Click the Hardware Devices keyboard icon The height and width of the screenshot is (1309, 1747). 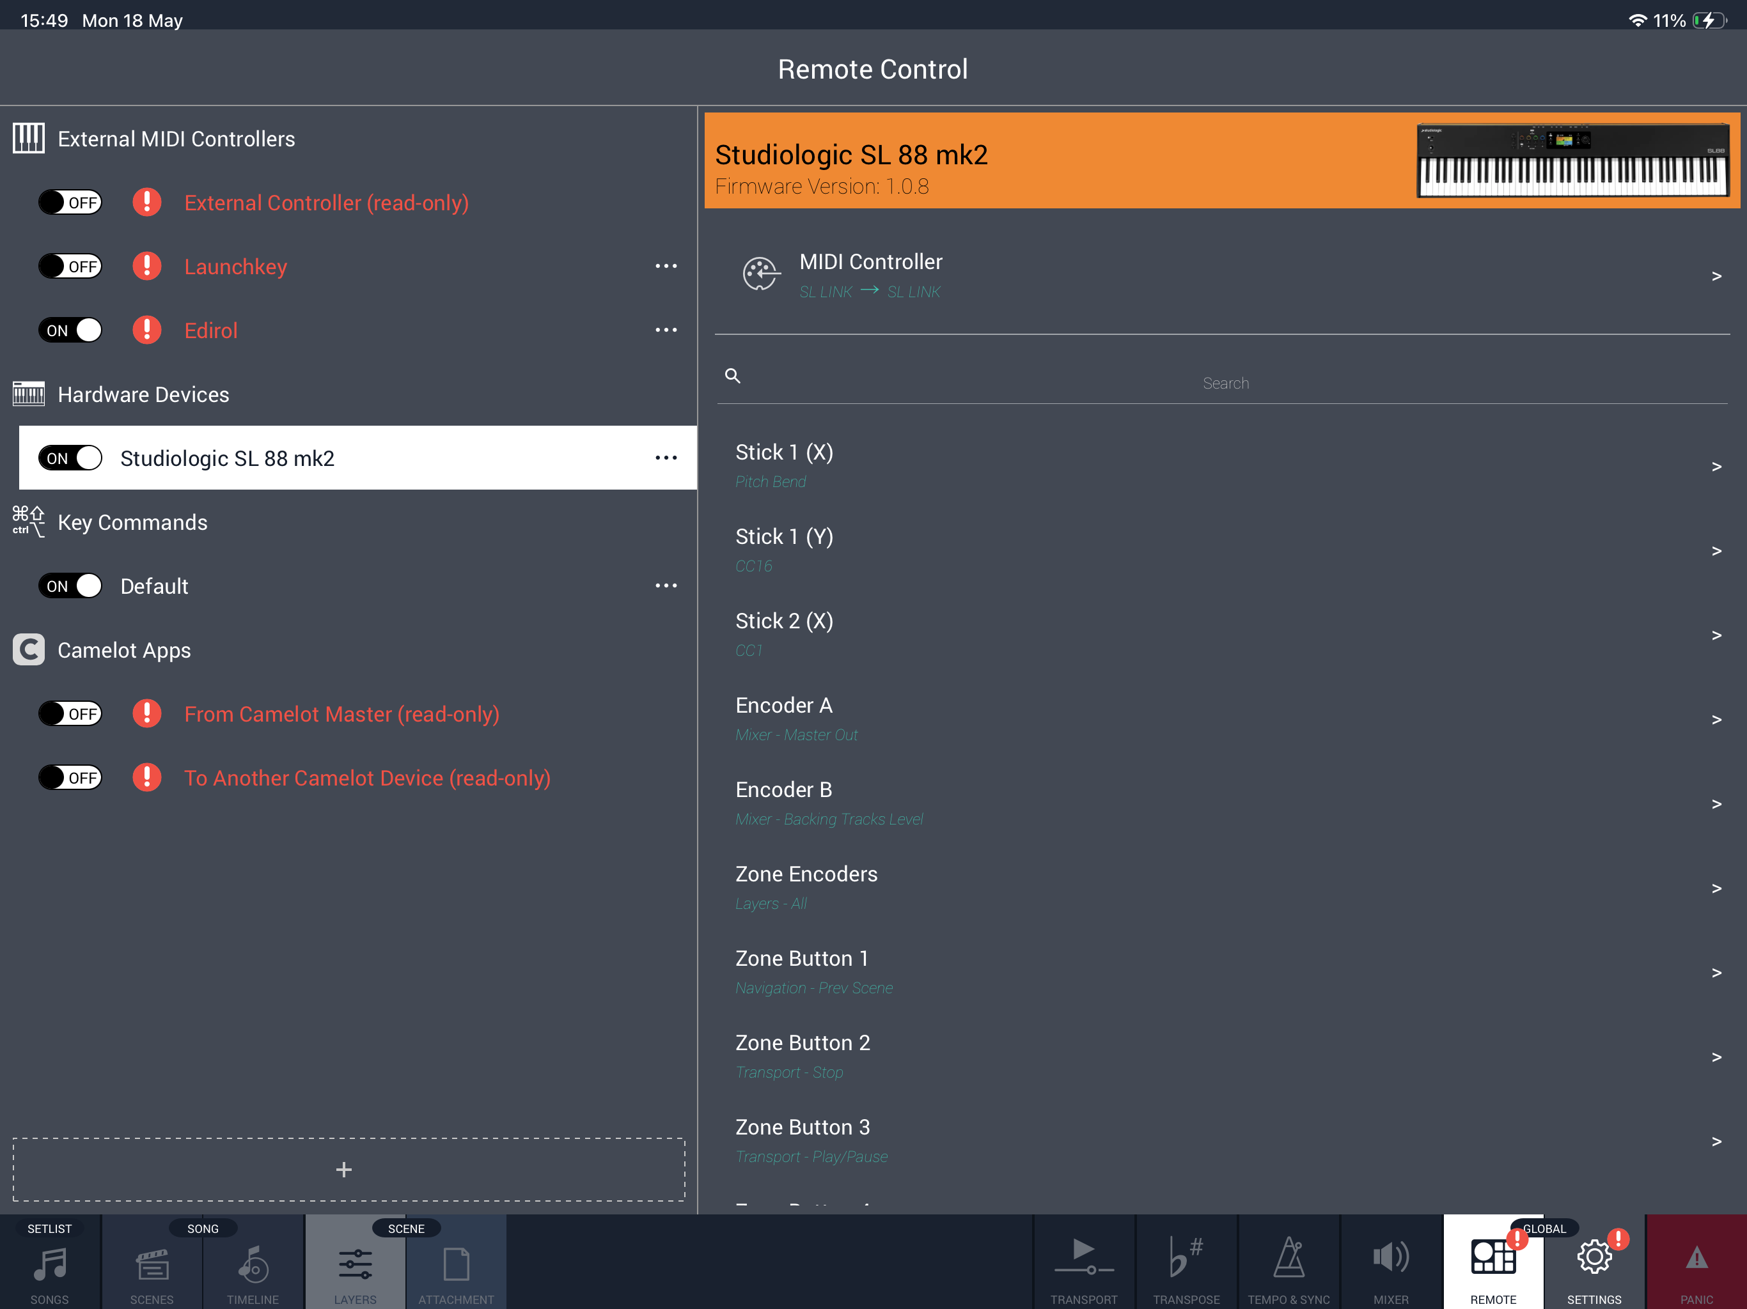[29, 394]
